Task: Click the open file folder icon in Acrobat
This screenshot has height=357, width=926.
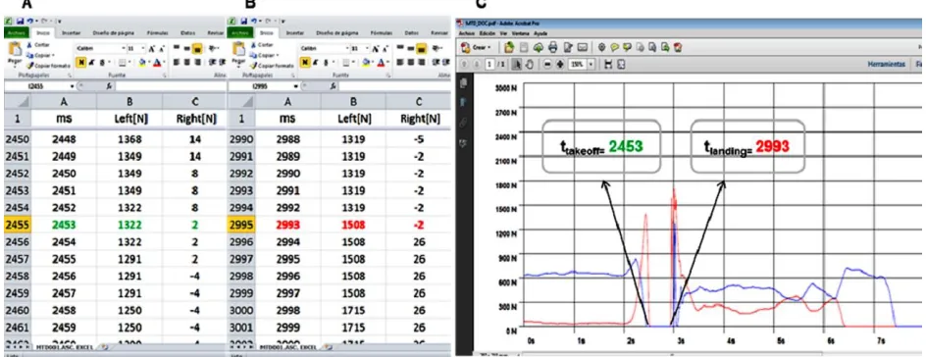Action: 509,47
